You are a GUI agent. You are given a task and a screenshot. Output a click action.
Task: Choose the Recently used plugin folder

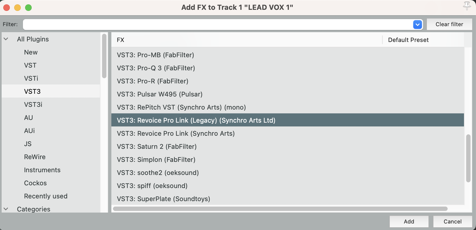pyautogui.click(x=46, y=196)
